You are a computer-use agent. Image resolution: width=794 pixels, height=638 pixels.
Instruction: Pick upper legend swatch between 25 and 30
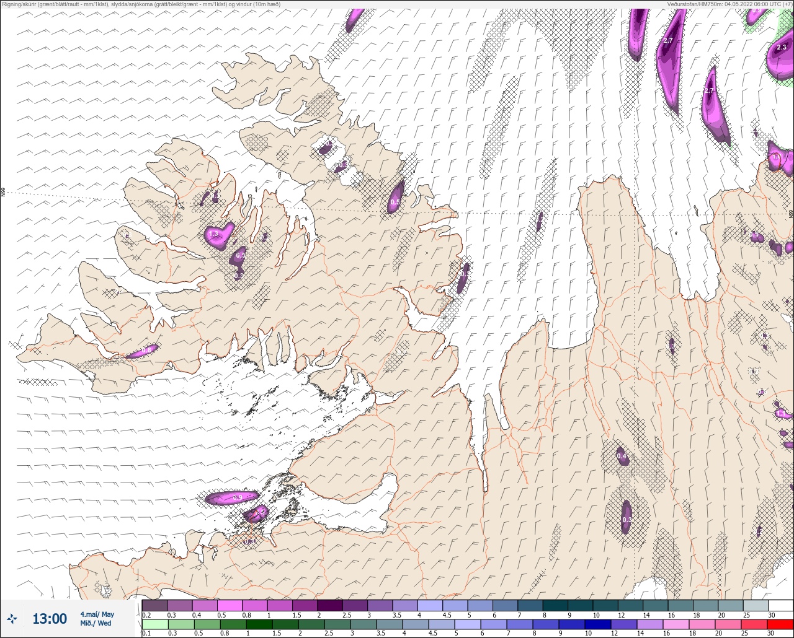coord(756,605)
